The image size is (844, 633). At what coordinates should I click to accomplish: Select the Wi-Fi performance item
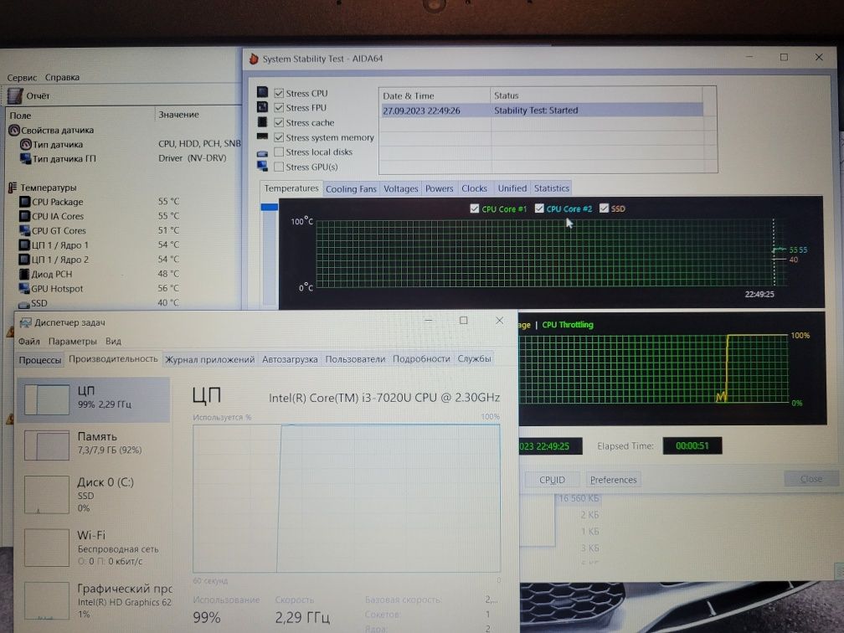(x=94, y=548)
